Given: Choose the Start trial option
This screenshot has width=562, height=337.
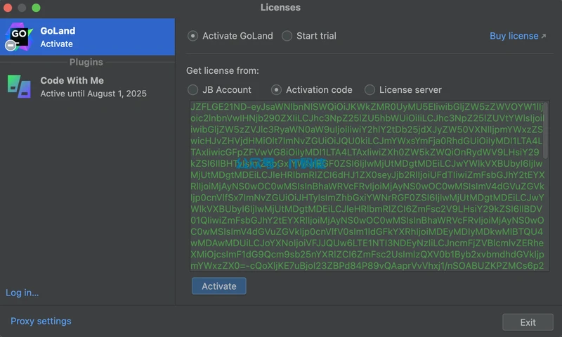Looking at the screenshot, I should [x=287, y=36].
